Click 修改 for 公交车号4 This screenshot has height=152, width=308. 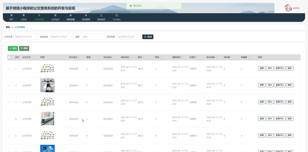pyautogui.click(x=269, y=135)
